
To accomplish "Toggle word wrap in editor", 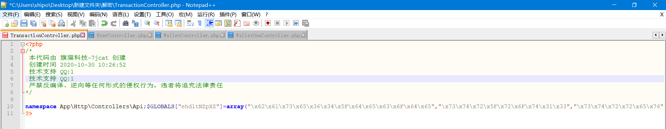I will (190, 23).
